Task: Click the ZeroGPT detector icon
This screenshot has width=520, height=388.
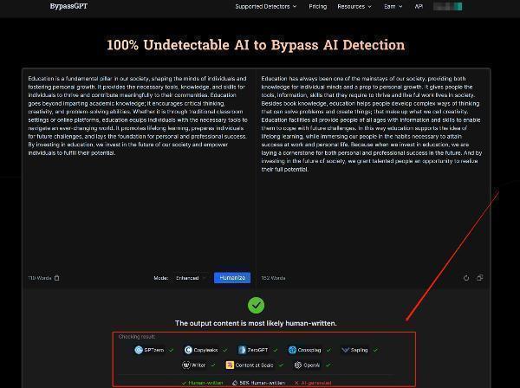Action: (x=242, y=350)
